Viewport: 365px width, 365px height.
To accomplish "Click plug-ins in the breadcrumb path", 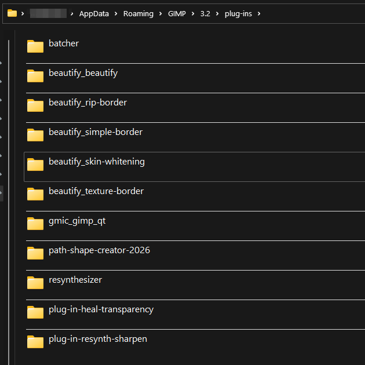I will pyautogui.click(x=238, y=14).
